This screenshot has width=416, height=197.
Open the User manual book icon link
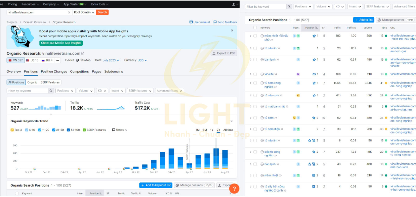click(x=191, y=22)
